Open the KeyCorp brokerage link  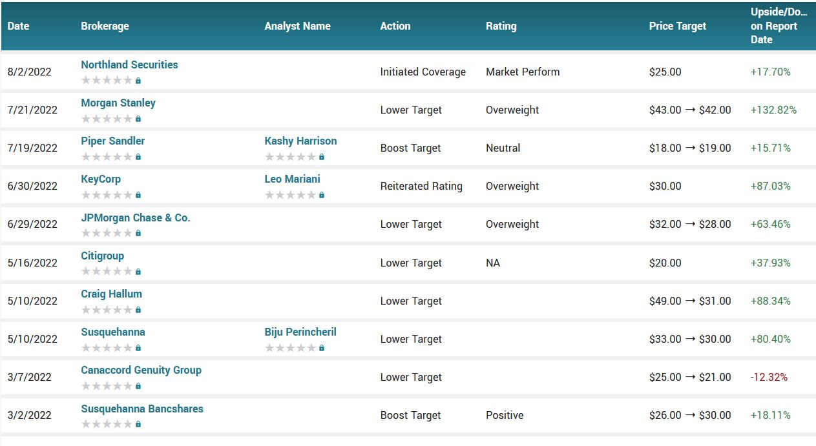(x=101, y=179)
